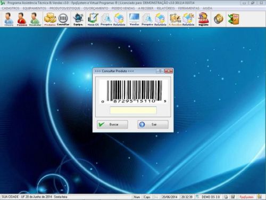
Task: Click the Buscar button
Action: (x=112, y=124)
